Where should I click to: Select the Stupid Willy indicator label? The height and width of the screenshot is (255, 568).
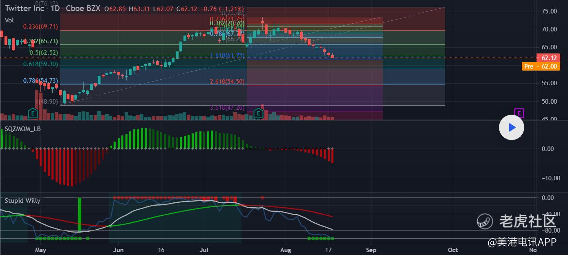[x=22, y=200]
